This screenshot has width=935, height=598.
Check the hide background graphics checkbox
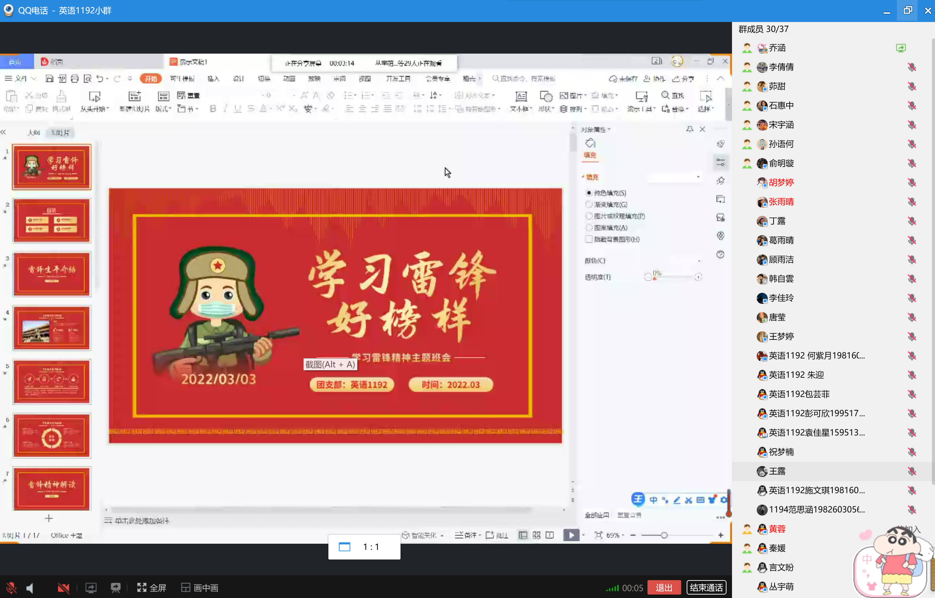589,239
